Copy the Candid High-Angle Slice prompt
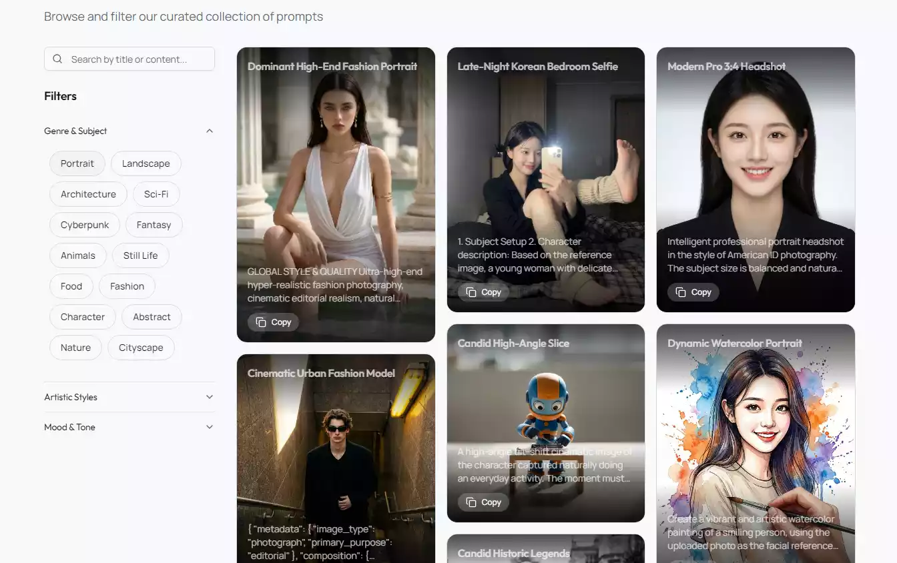The image size is (897, 563). [x=484, y=502]
